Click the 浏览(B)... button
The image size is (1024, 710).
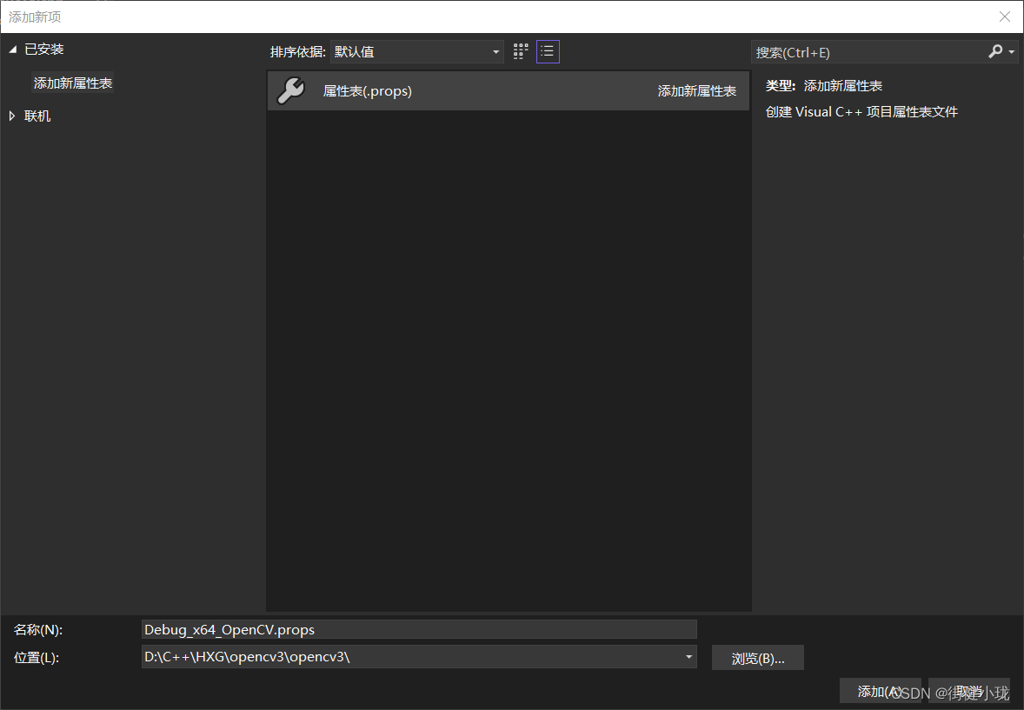pyautogui.click(x=757, y=659)
